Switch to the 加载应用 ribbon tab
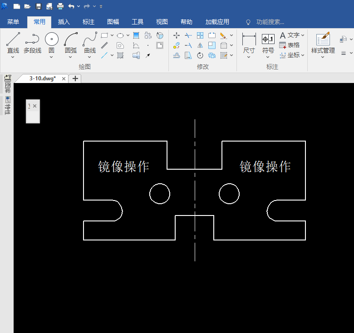The width and height of the screenshot is (354, 333). (217, 22)
